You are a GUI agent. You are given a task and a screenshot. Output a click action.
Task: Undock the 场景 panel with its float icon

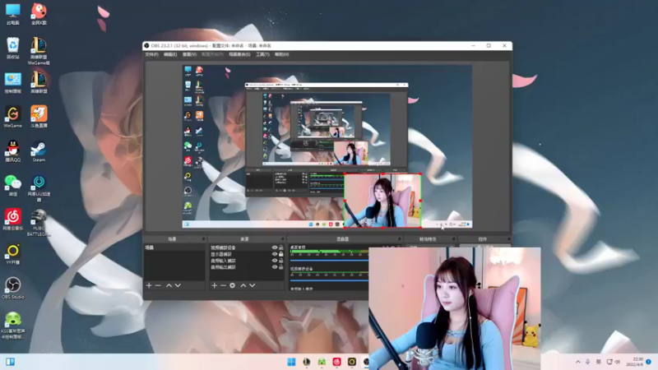(203, 239)
